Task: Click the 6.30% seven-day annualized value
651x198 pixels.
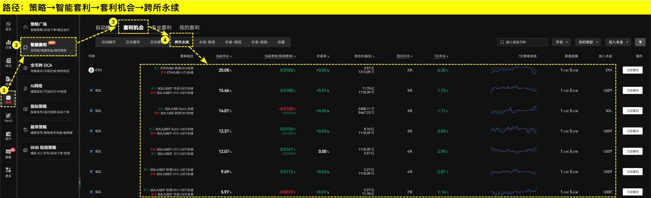Action: [x=443, y=70]
